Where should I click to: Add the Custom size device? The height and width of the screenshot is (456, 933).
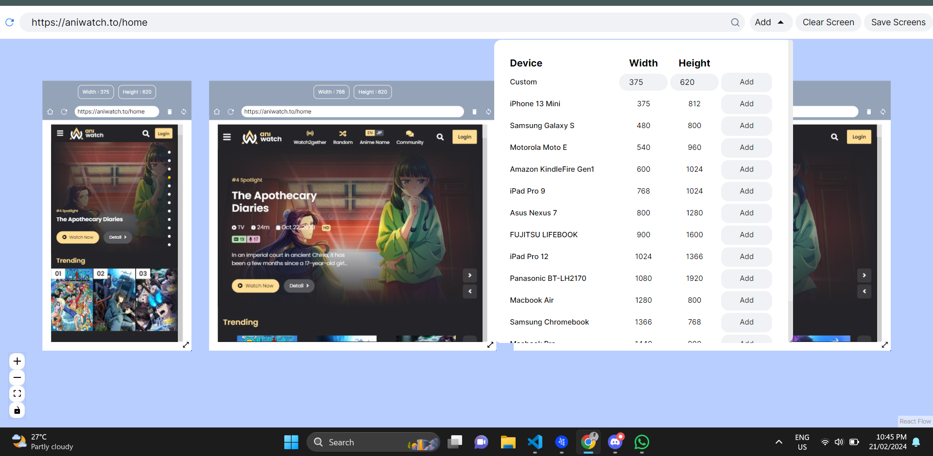[x=746, y=82]
